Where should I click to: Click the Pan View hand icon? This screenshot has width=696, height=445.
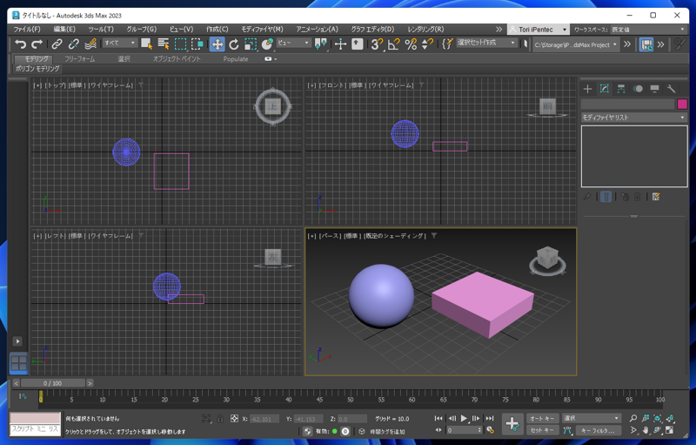click(x=646, y=430)
